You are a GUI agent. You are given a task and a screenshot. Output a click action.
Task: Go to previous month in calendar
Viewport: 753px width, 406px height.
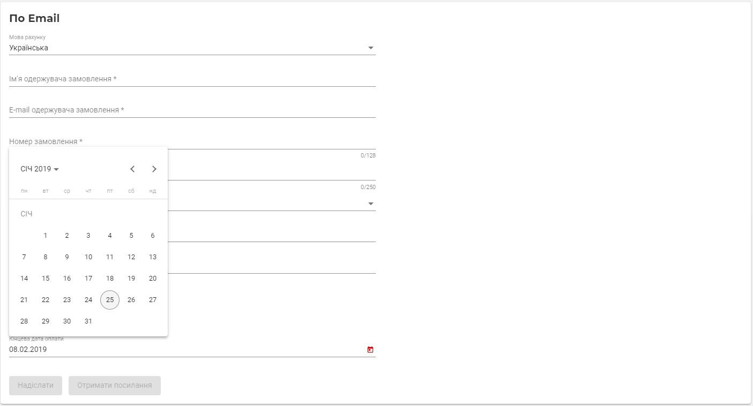point(132,169)
